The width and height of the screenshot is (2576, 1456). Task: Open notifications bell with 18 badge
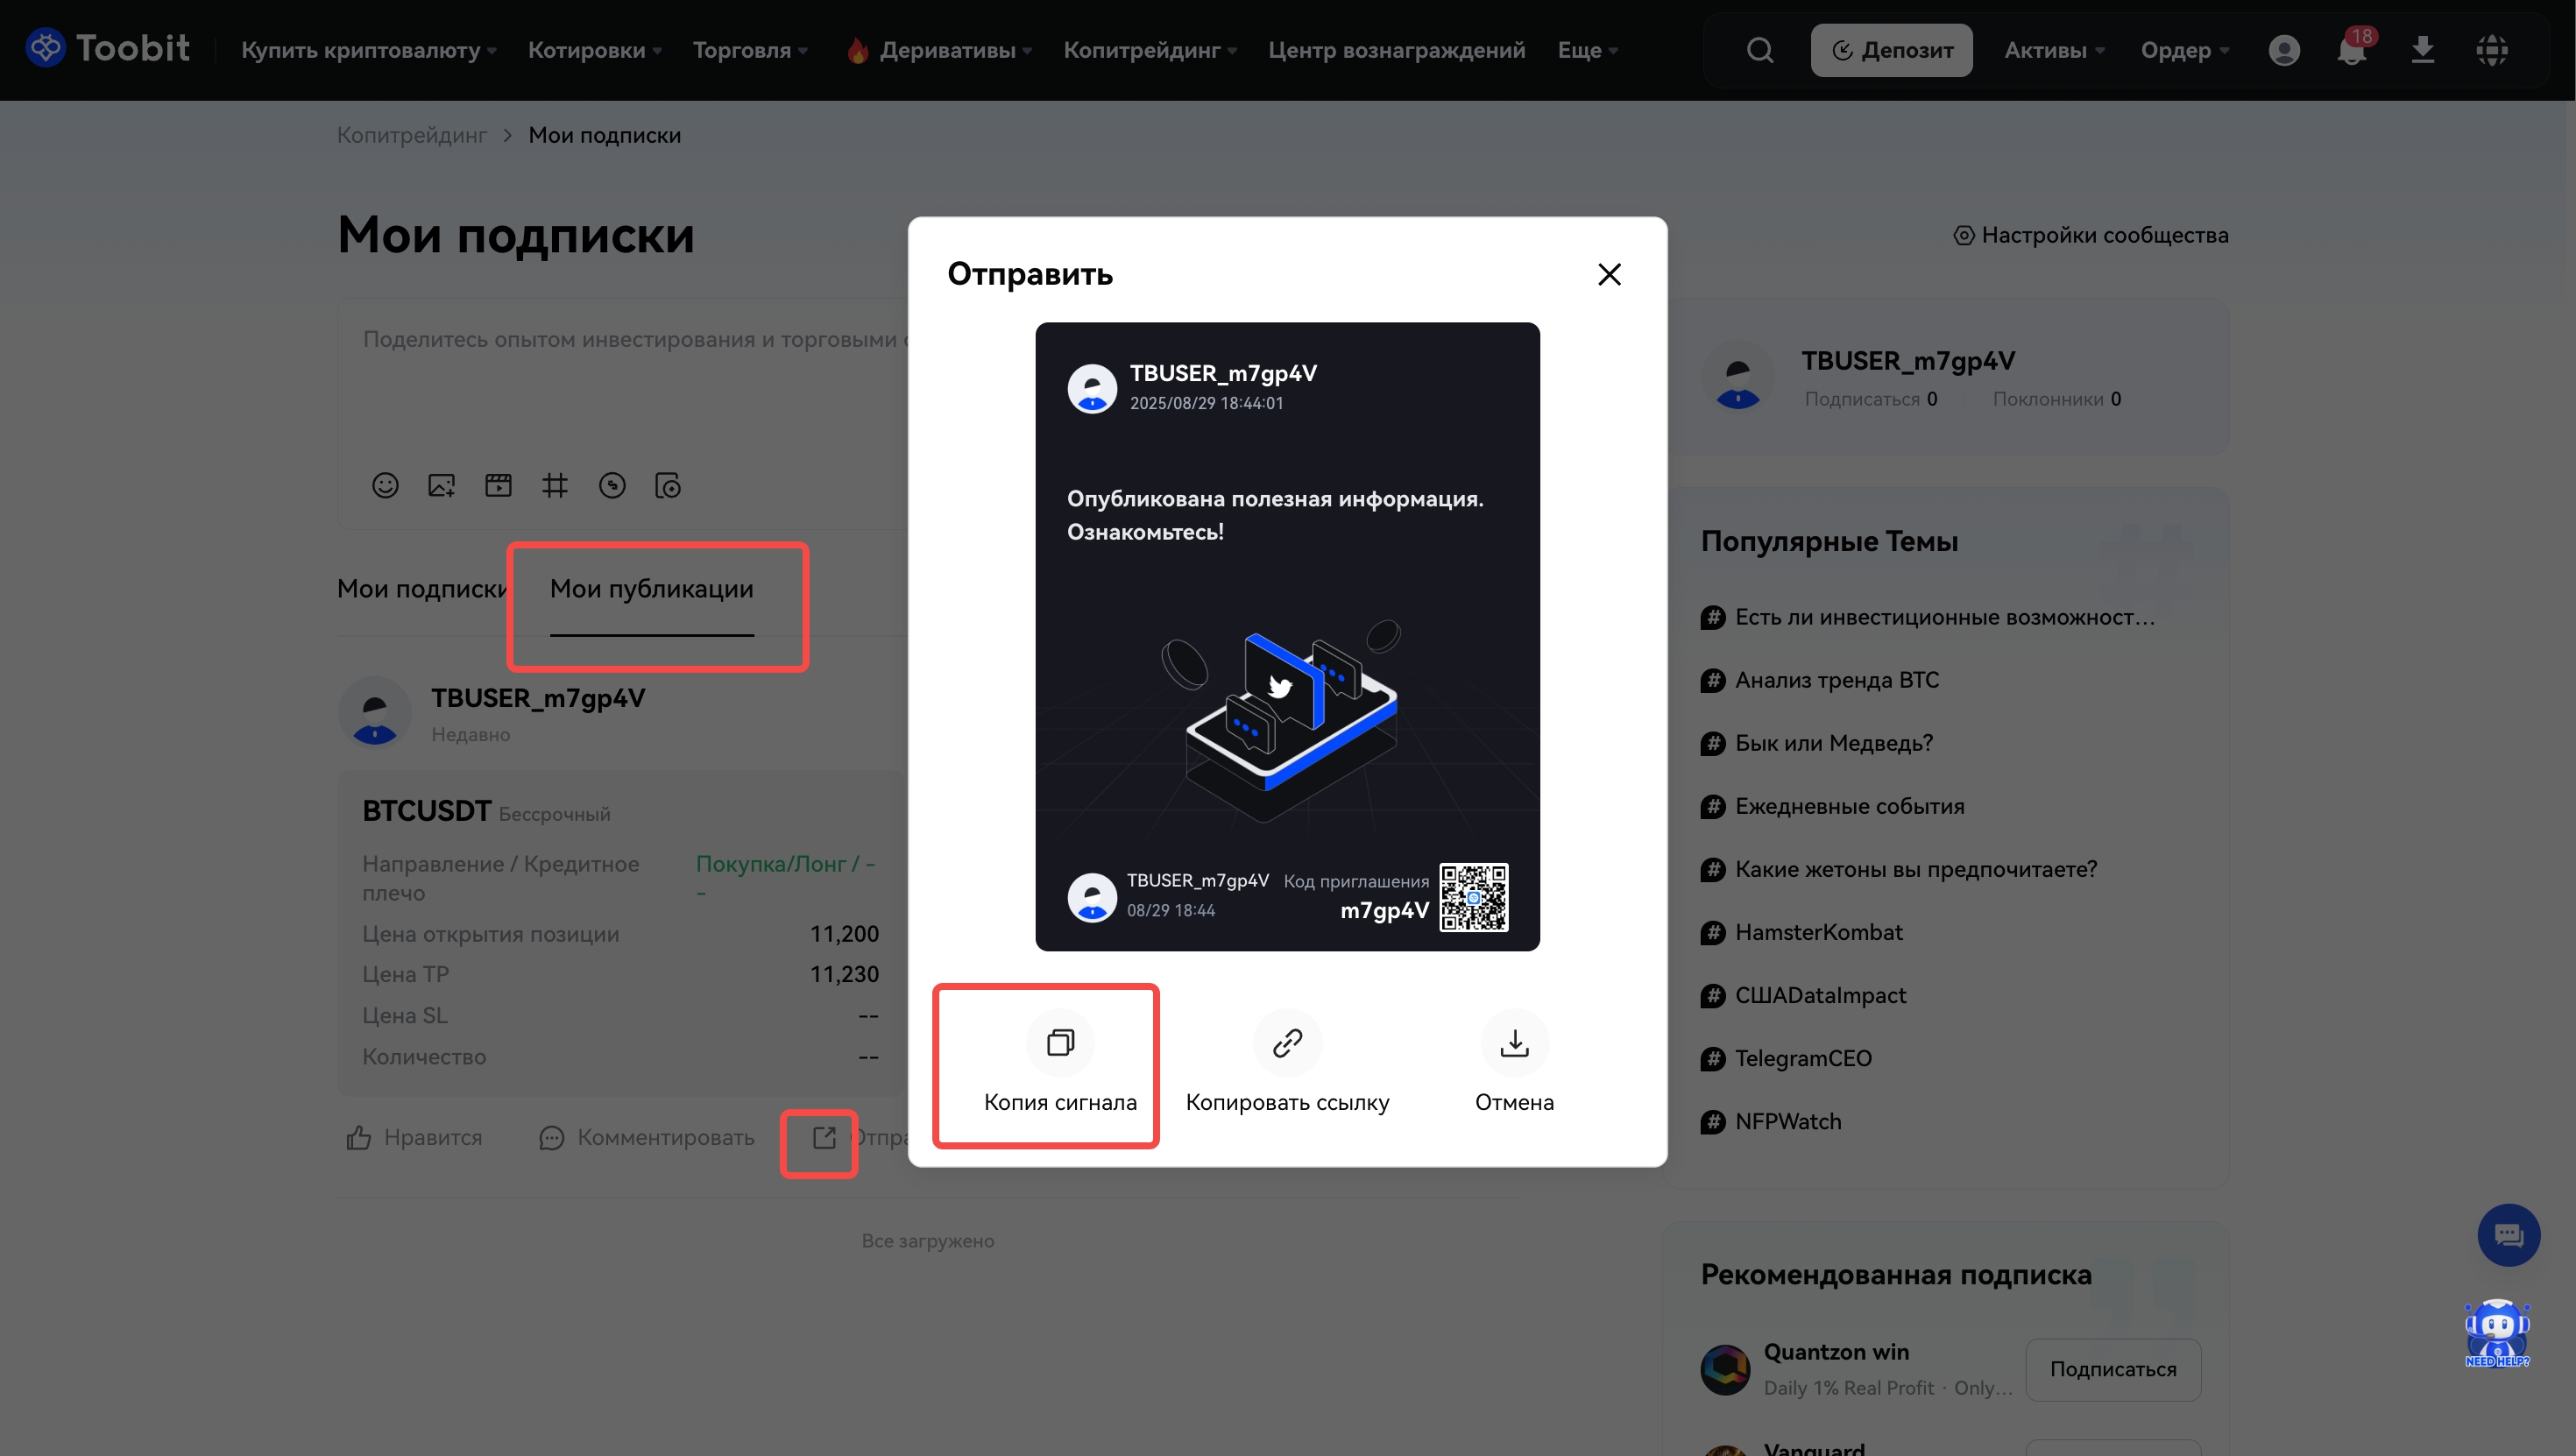[2351, 50]
